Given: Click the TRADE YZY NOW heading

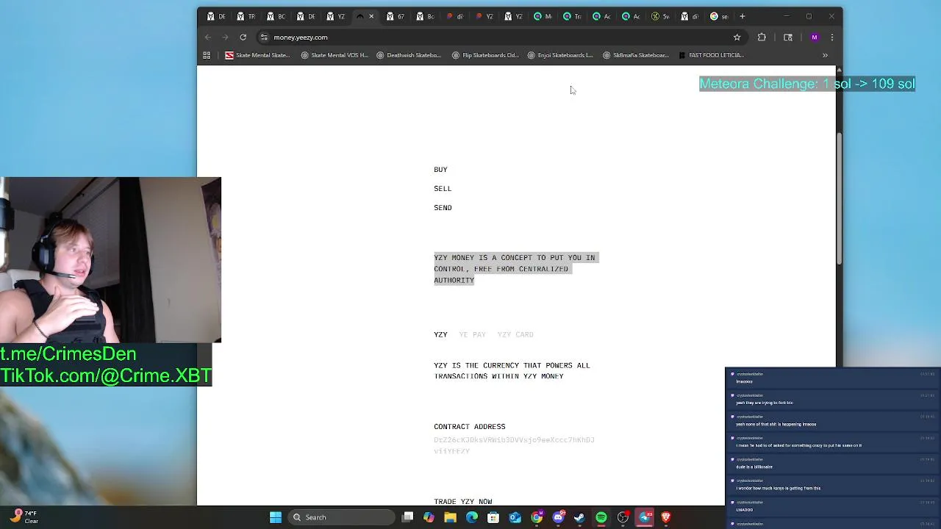Looking at the screenshot, I should (x=463, y=501).
